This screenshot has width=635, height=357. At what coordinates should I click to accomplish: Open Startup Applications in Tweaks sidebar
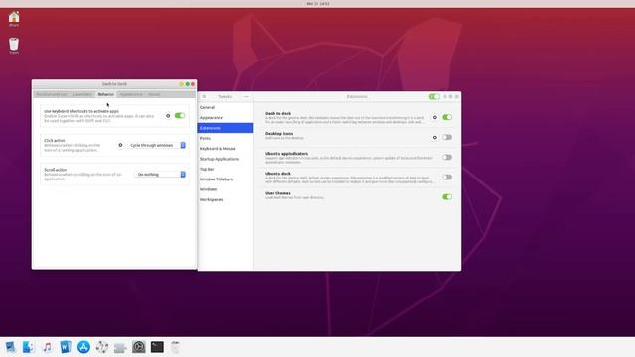pyautogui.click(x=225, y=159)
